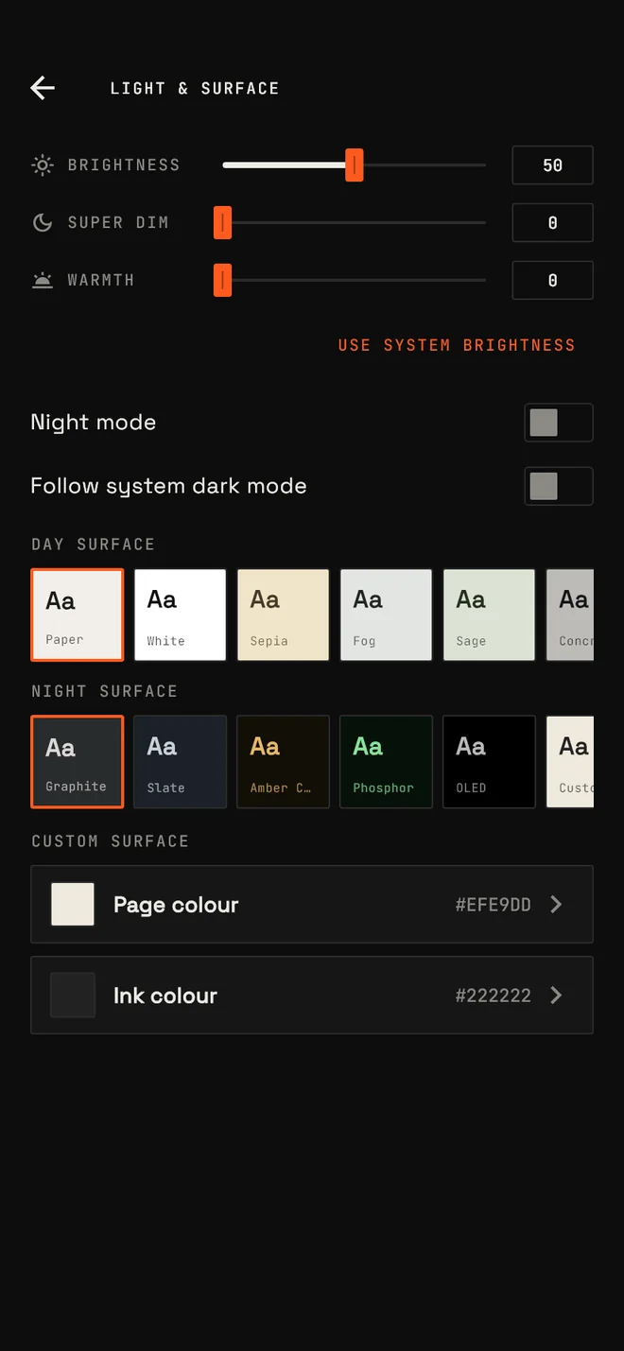Select the OLED night surface
The height and width of the screenshot is (1351, 624).
click(x=489, y=762)
